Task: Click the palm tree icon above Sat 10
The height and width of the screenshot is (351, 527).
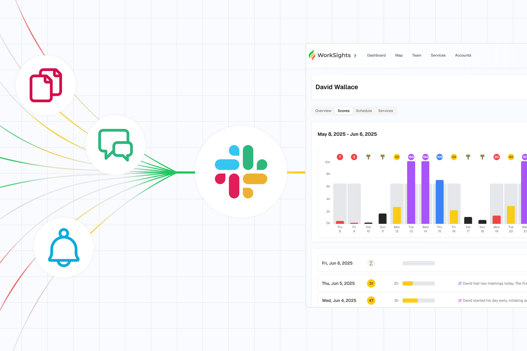Action: [368, 157]
